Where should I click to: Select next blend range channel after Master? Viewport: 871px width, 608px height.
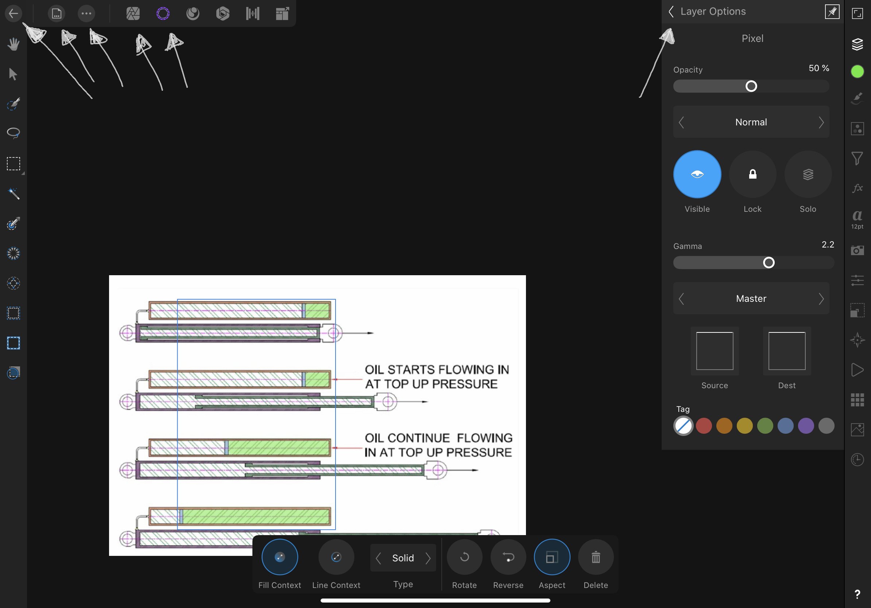821,299
